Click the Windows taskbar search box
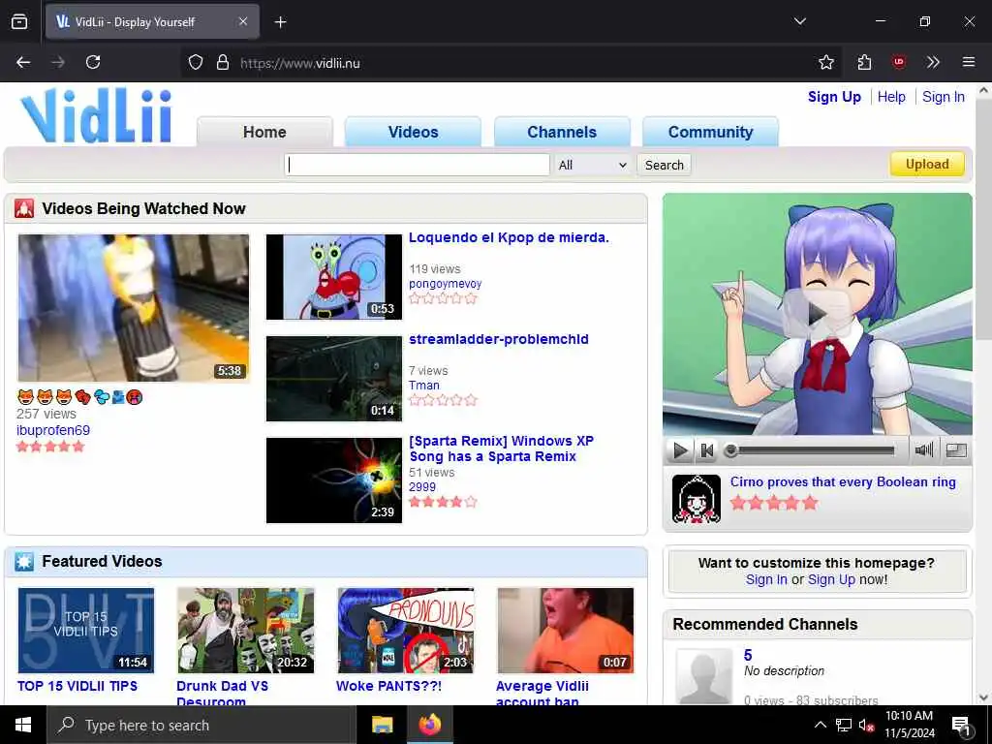This screenshot has height=744, width=992. pos(201,725)
